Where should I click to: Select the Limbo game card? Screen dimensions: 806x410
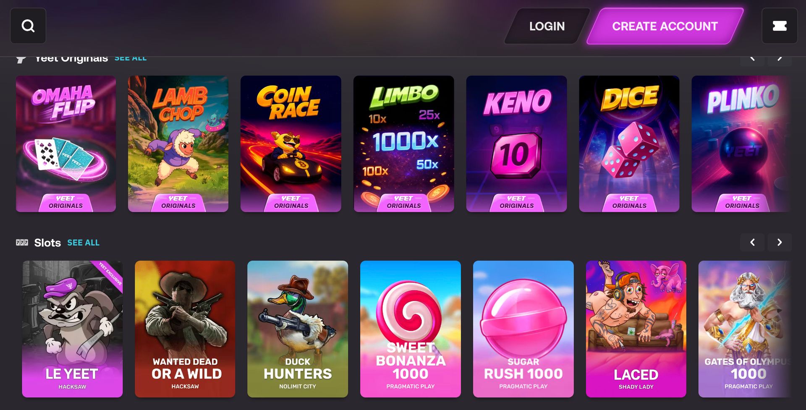click(404, 144)
